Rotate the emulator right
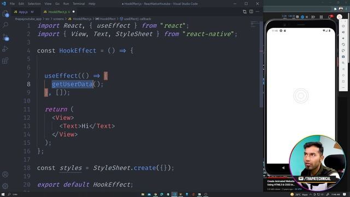 (x=343, y=50)
